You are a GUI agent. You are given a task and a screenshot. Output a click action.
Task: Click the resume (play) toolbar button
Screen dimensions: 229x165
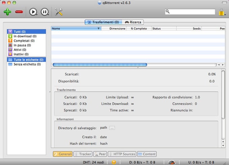(x=33, y=12)
